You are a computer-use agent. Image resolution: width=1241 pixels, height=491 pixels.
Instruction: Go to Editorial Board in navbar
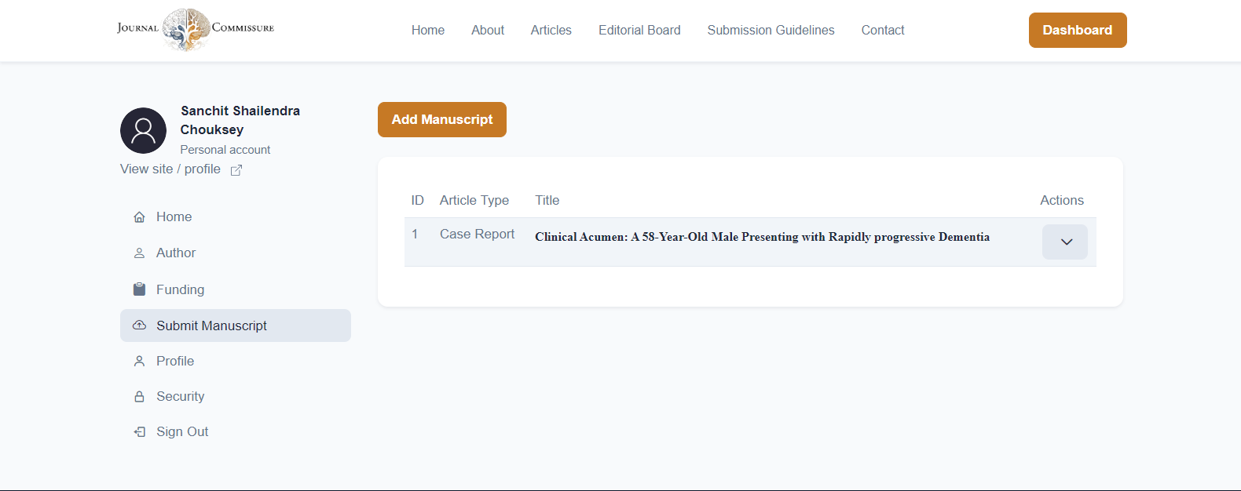click(639, 31)
